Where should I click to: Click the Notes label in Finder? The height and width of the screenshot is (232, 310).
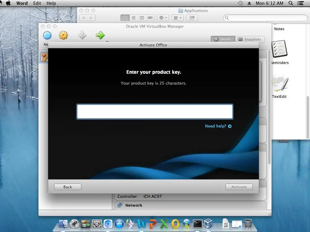point(279,29)
